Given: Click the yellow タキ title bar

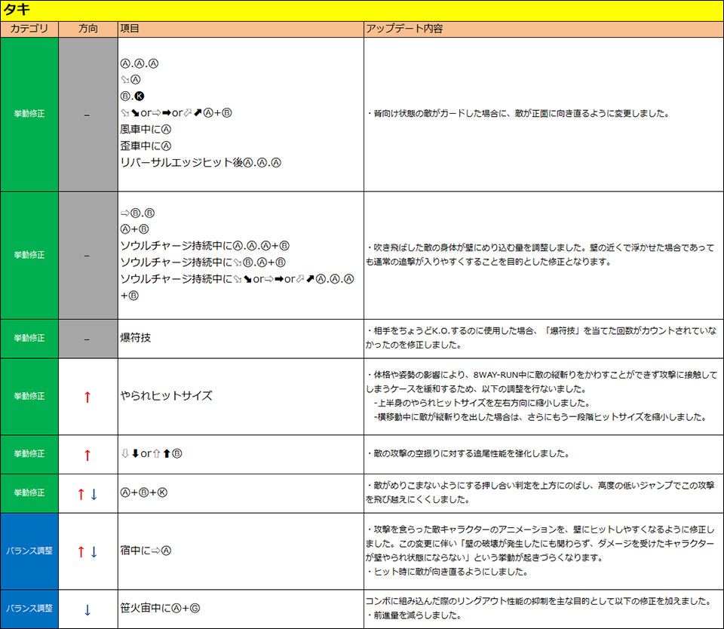Looking at the screenshot, I should [362, 10].
